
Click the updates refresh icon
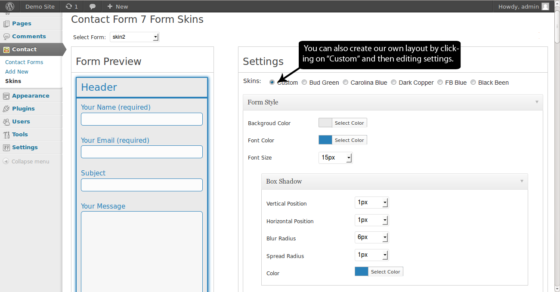[68, 6]
